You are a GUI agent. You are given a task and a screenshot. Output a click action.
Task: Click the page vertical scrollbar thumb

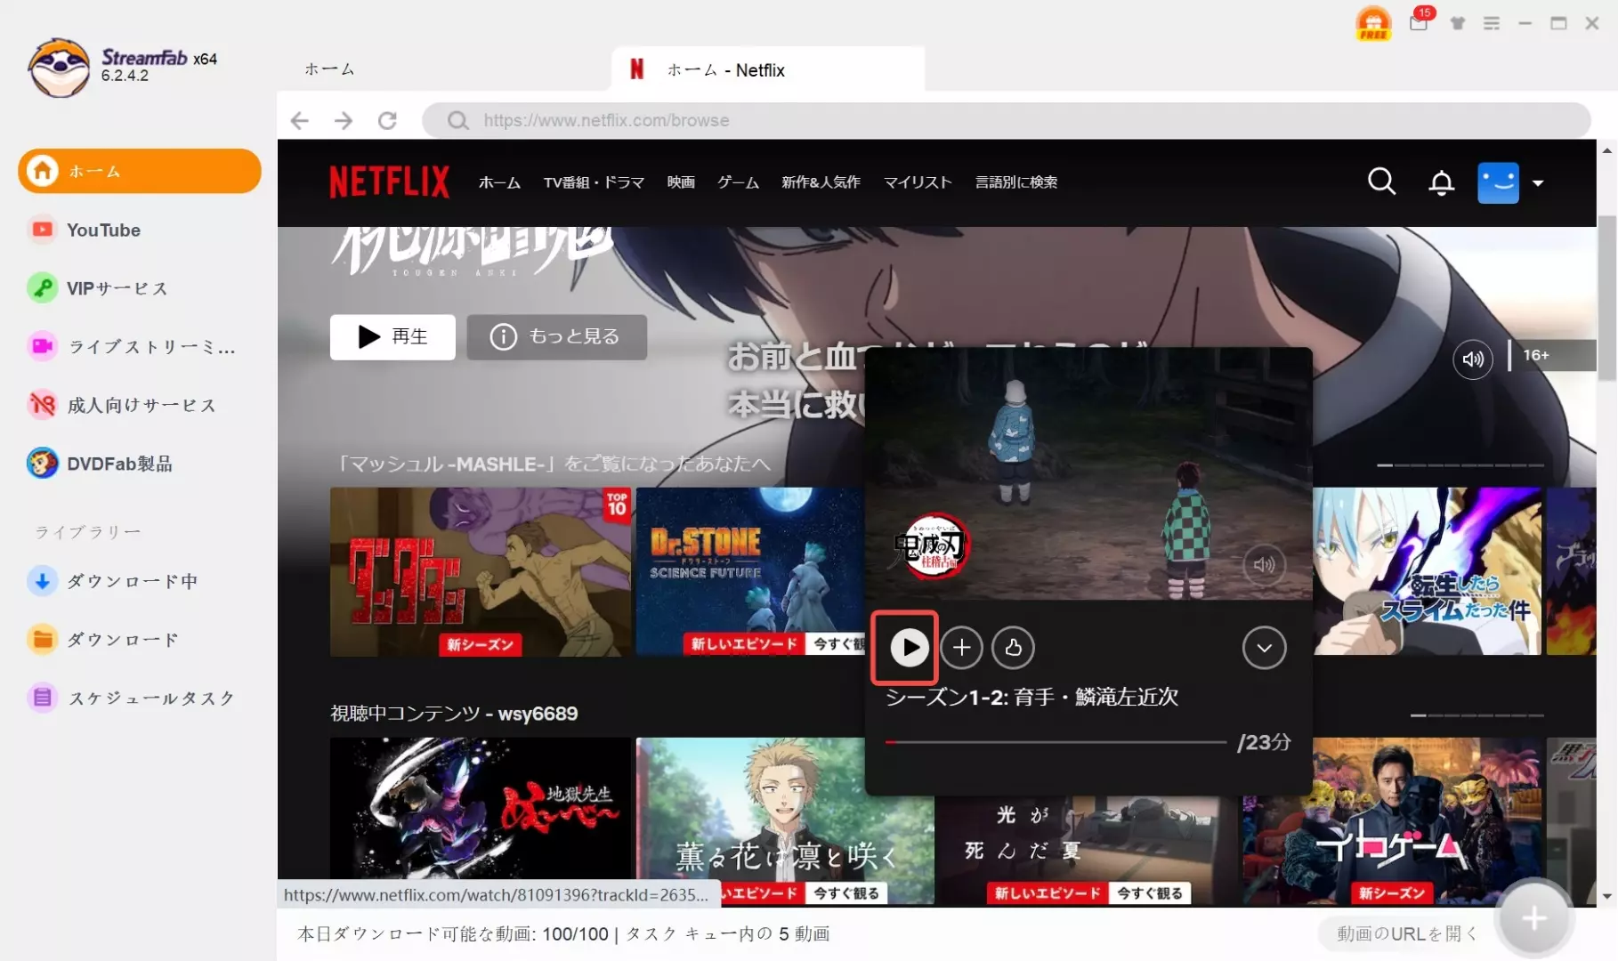(1606, 298)
